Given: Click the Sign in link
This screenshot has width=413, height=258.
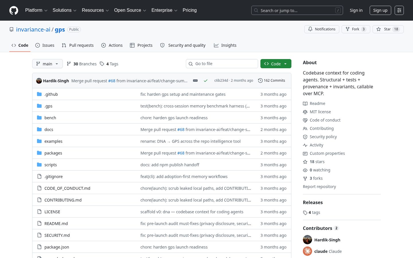Looking at the screenshot, I should click(x=356, y=10).
